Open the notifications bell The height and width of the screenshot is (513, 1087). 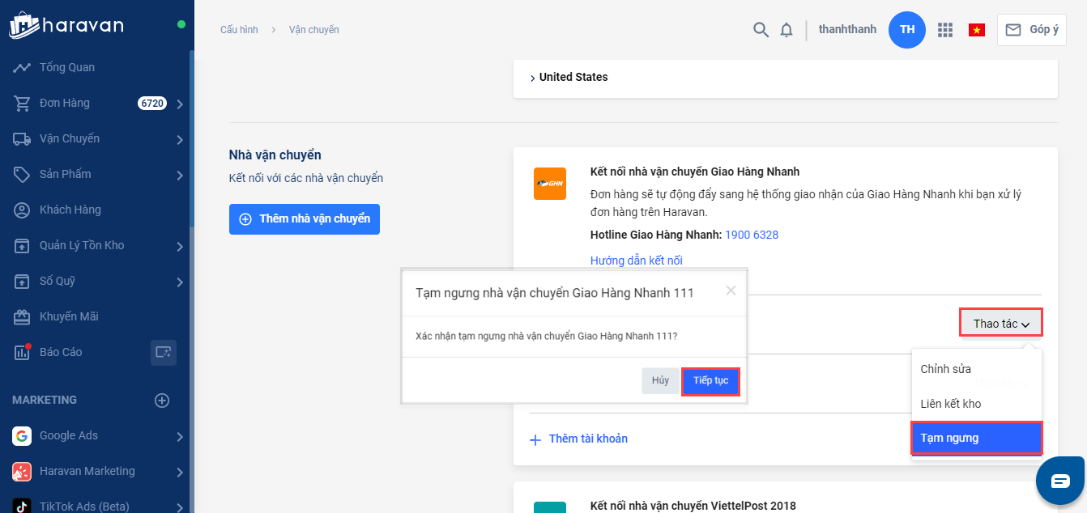(x=786, y=30)
